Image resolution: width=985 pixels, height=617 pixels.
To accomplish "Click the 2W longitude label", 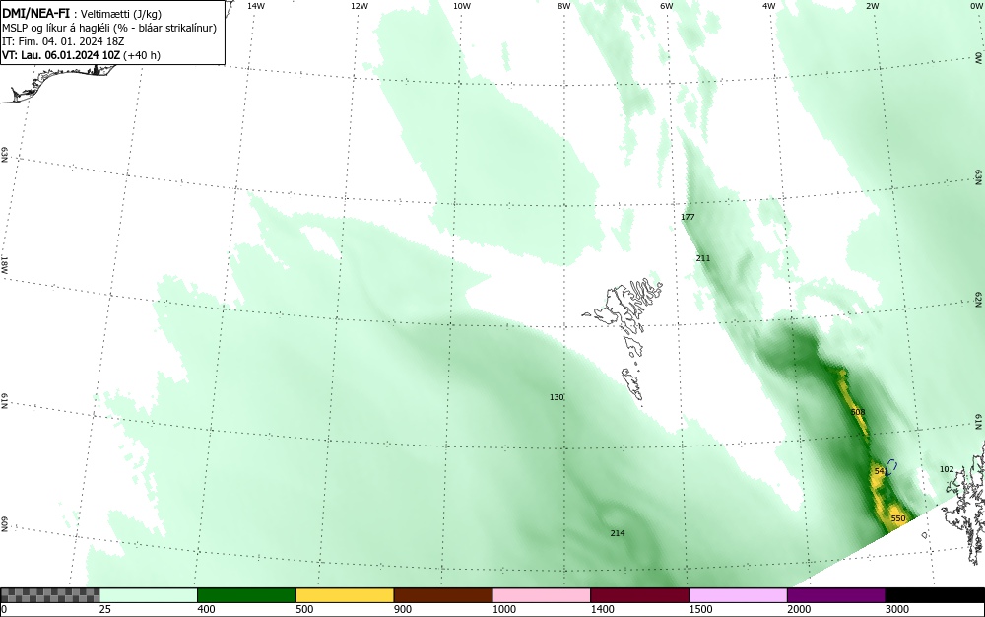I will point(872,6).
